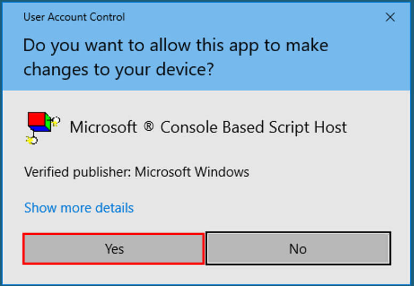Click the "Verified publisher:" label
The width and height of the screenshot is (414, 286).
click(77, 172)
